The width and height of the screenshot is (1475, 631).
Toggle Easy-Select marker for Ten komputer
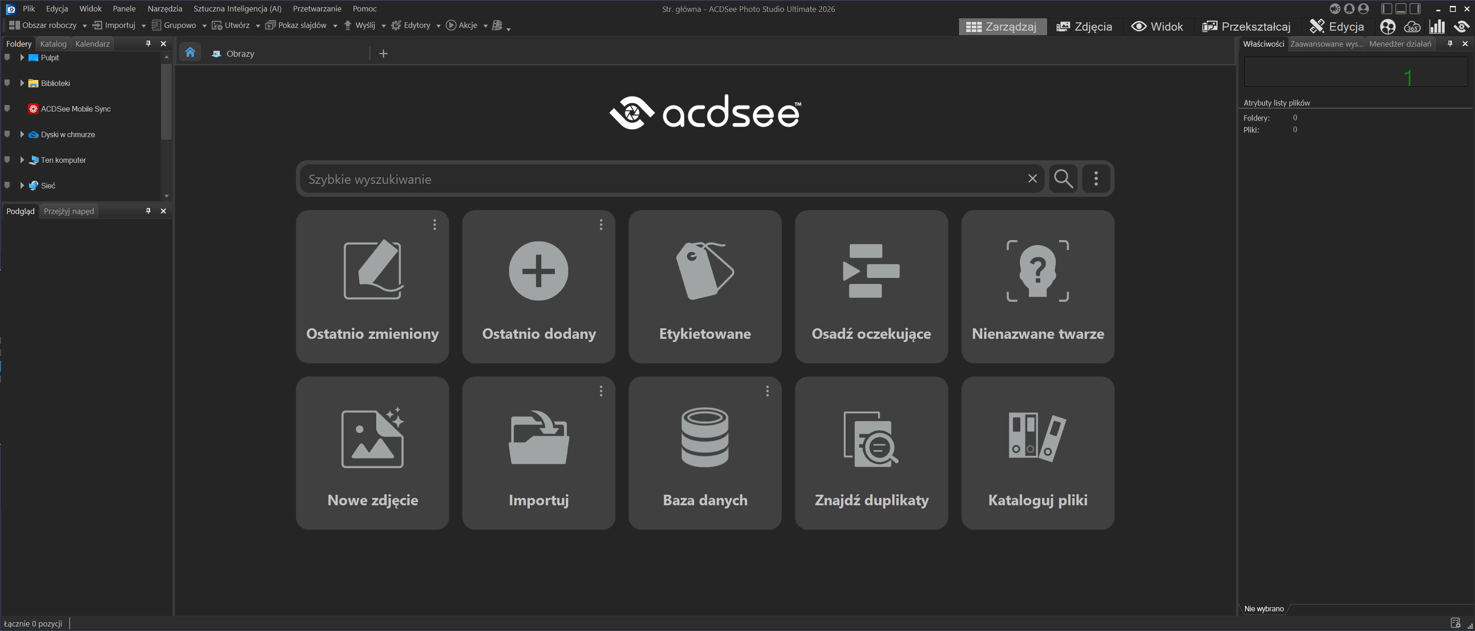[x=7, y=160]
